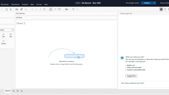Screen dimensions: 169x95
Task: Open the Tableau Agent panel icon
Action: click(x=161, y=9)
